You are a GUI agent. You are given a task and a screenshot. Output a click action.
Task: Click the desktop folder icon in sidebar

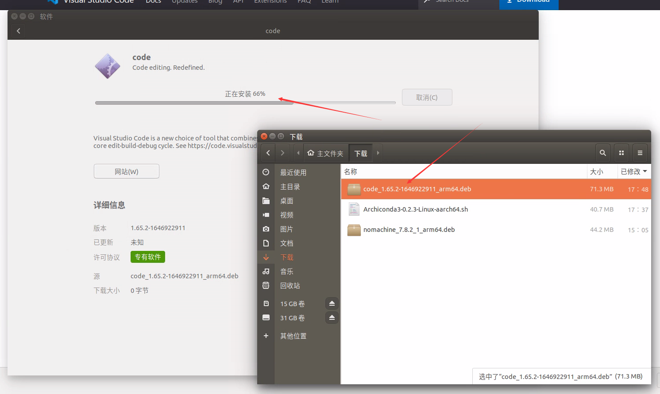pos(266,201)
